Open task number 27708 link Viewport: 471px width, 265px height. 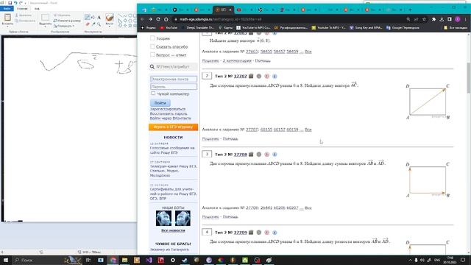tap(241, 155)
